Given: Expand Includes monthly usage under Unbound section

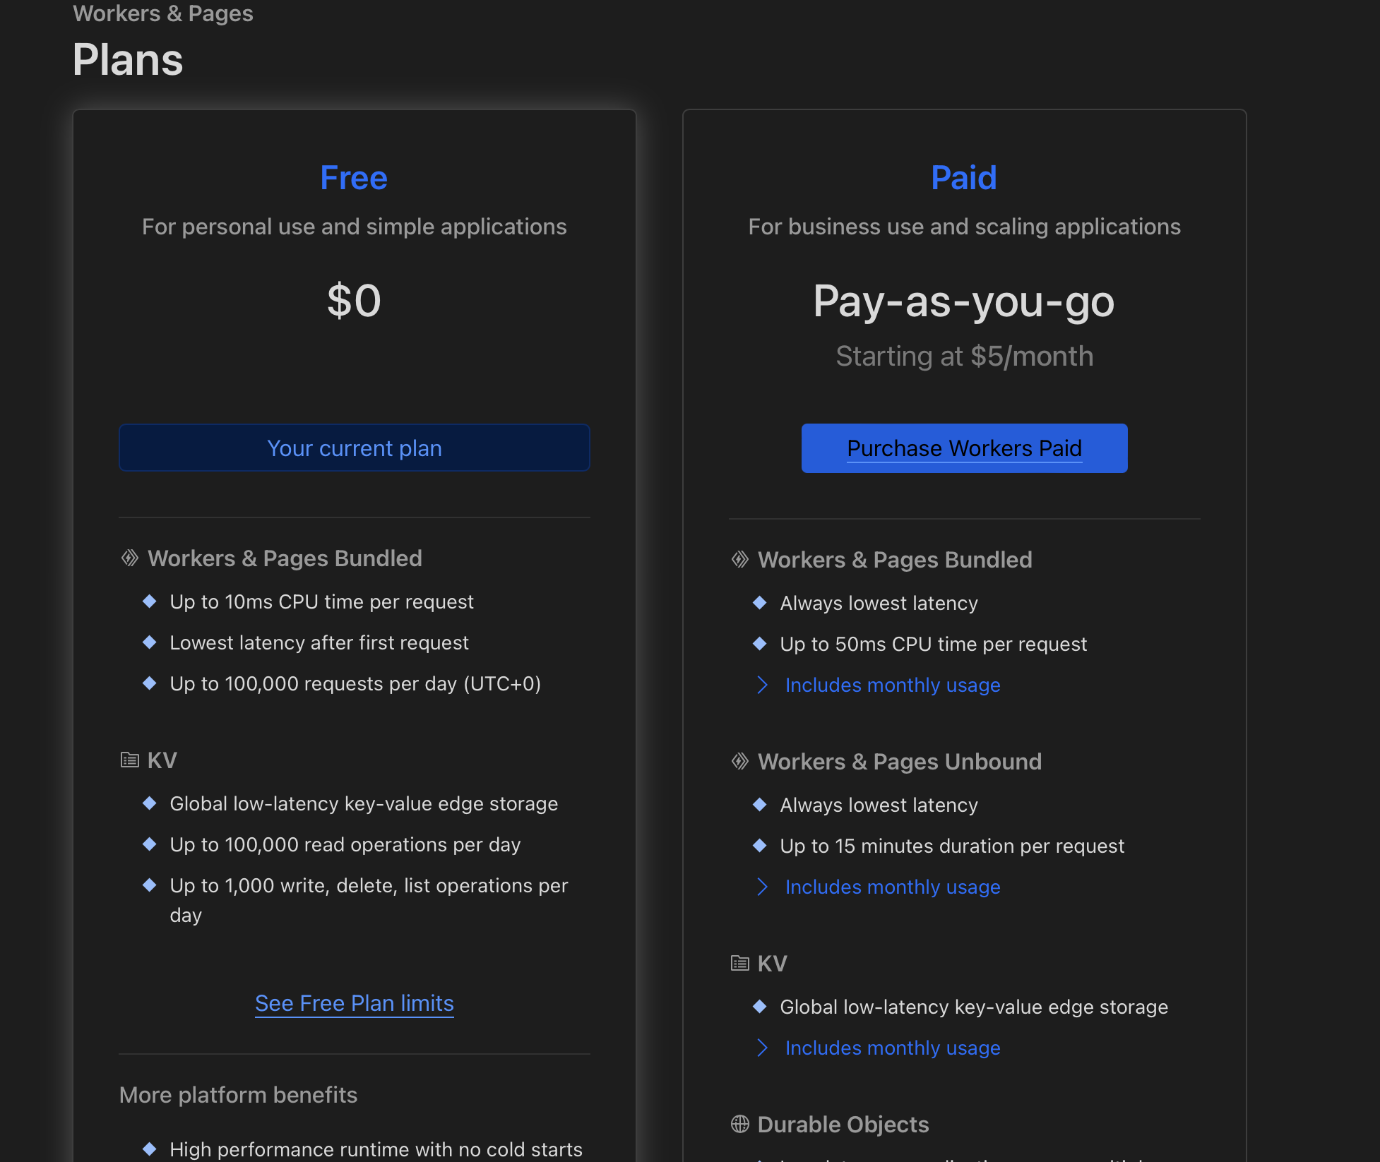Looking at the screenshot, I should tap(892, 887).
